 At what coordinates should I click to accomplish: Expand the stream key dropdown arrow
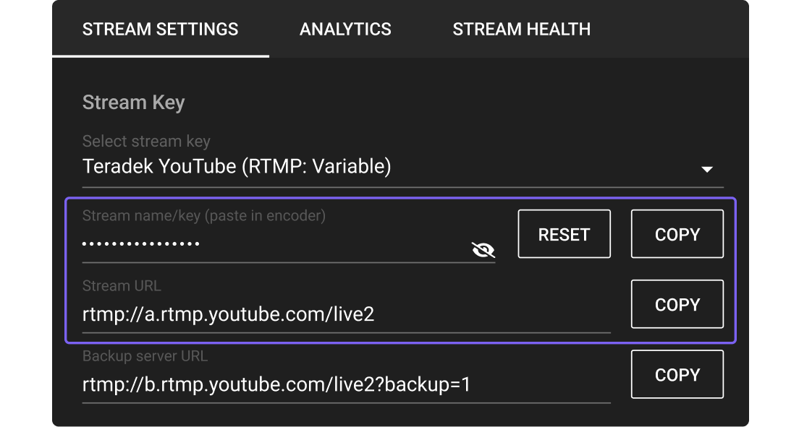[707, 169]
